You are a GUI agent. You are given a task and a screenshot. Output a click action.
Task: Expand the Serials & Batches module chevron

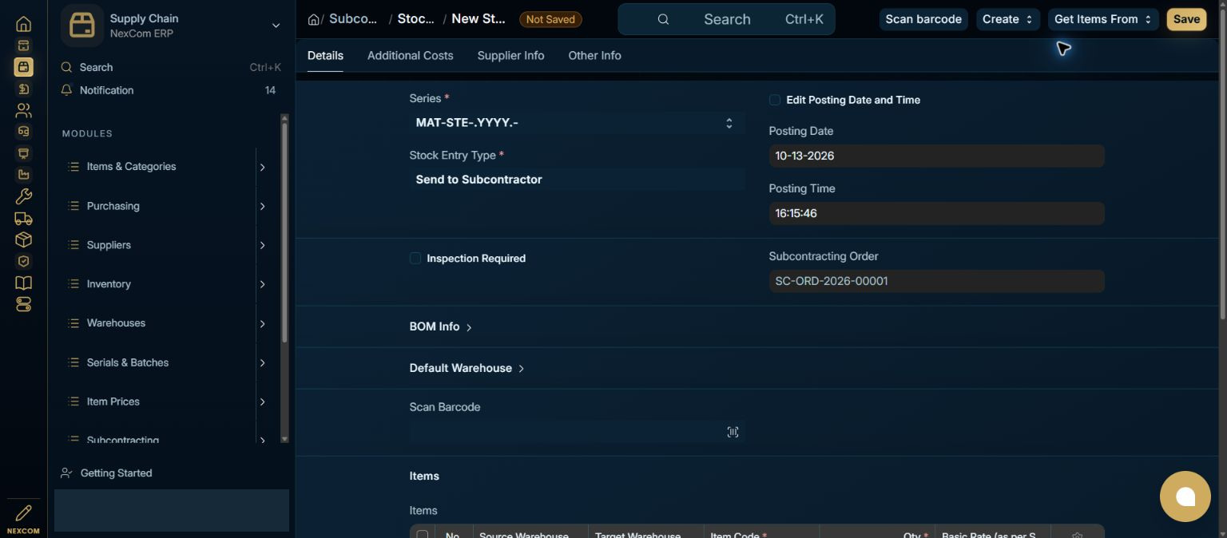(262, 362)
